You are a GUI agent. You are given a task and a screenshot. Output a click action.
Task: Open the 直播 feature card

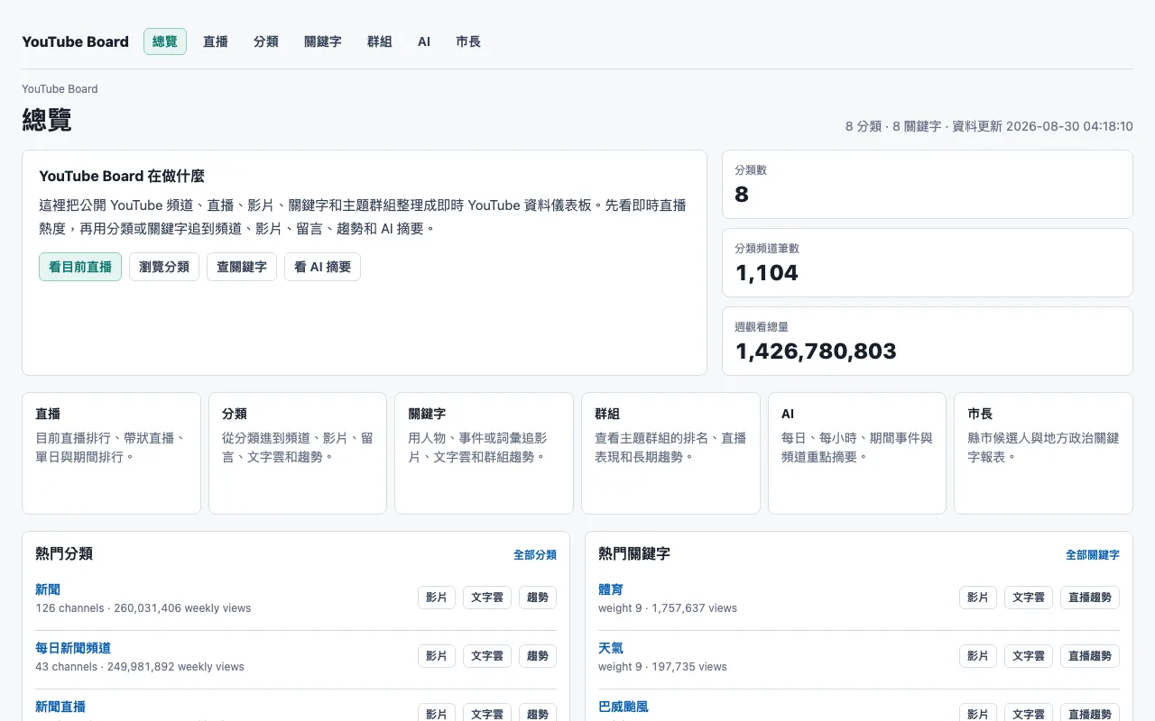click(x=111, y=453)
